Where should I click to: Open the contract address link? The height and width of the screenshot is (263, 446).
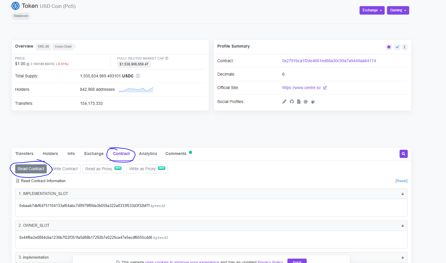click(329, 61)
